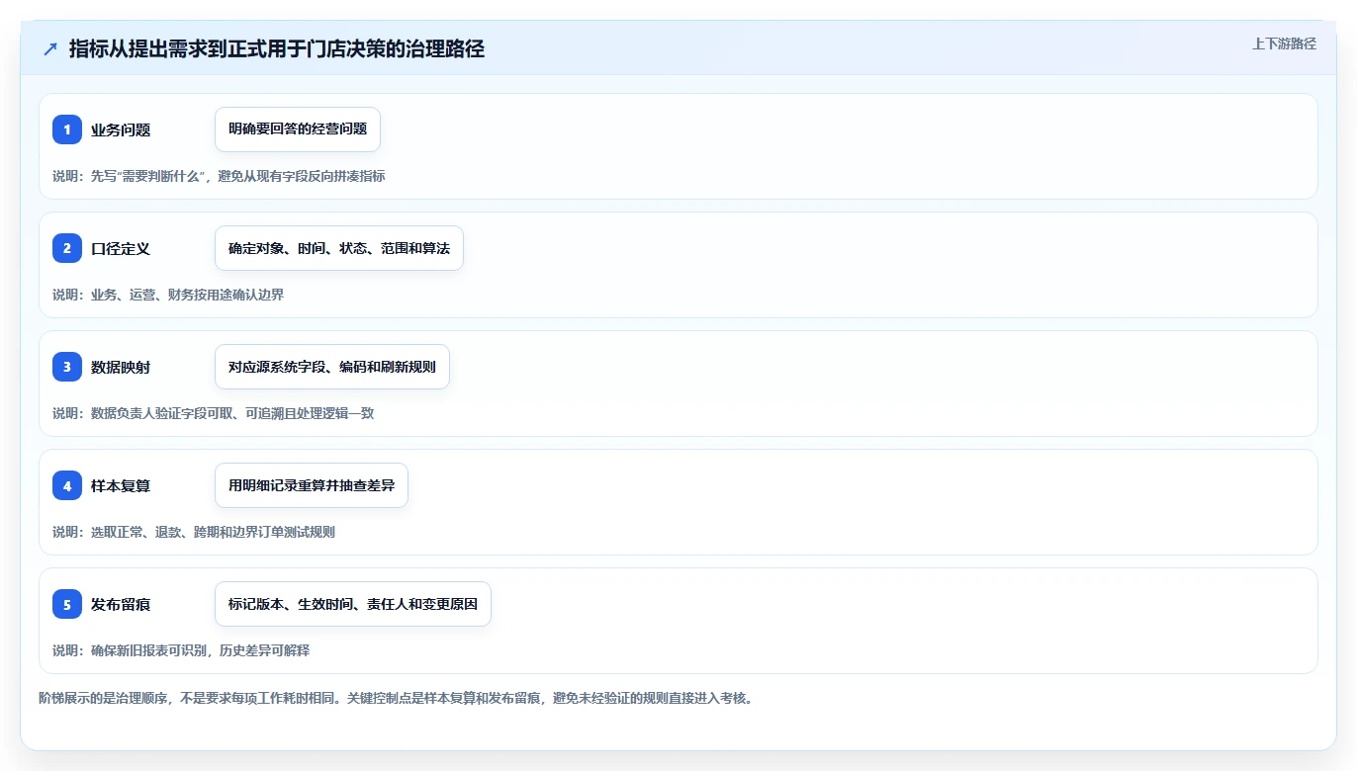Click the 业务问题 step title
The width and height of the screenshot is (1357, 771).
point(121,129)
